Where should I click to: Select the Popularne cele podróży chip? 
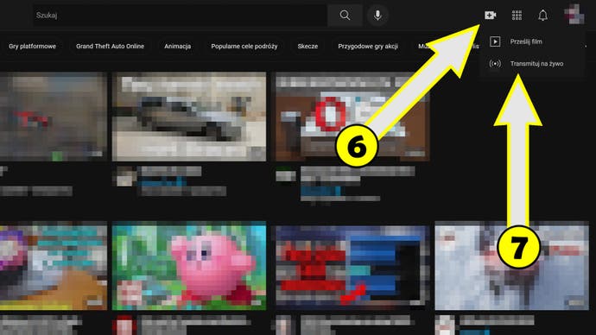pyautogui.click(x=244, y=47)
